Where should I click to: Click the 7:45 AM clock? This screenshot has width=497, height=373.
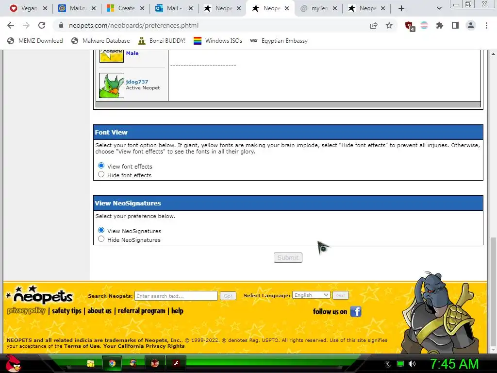click(454, 364)
